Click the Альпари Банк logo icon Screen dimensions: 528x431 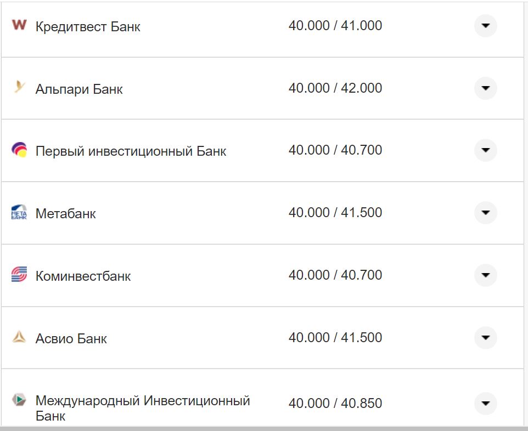tap(18, 88)
